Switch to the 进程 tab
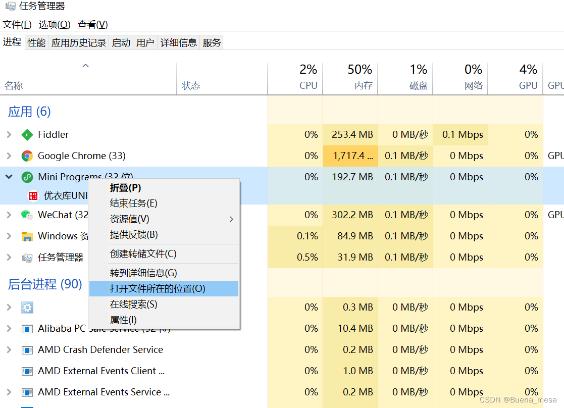The height and width of the screenshot is (408, 564). [x=12, y=42]
